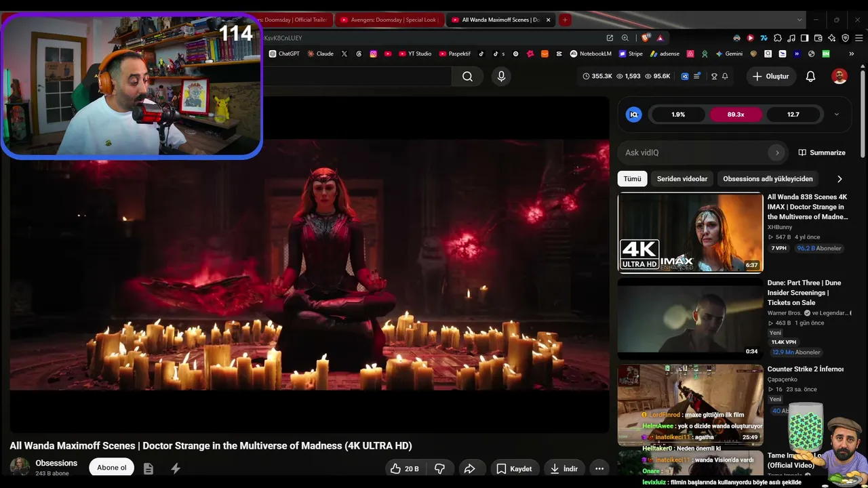Open the All Wanda 838 Scenes 4K thumbnail

[x=690, y=232]
